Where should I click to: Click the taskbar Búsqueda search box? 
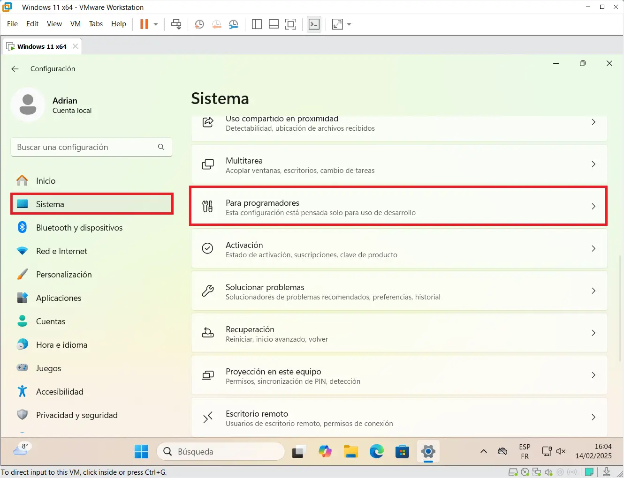tap(221, 452)
